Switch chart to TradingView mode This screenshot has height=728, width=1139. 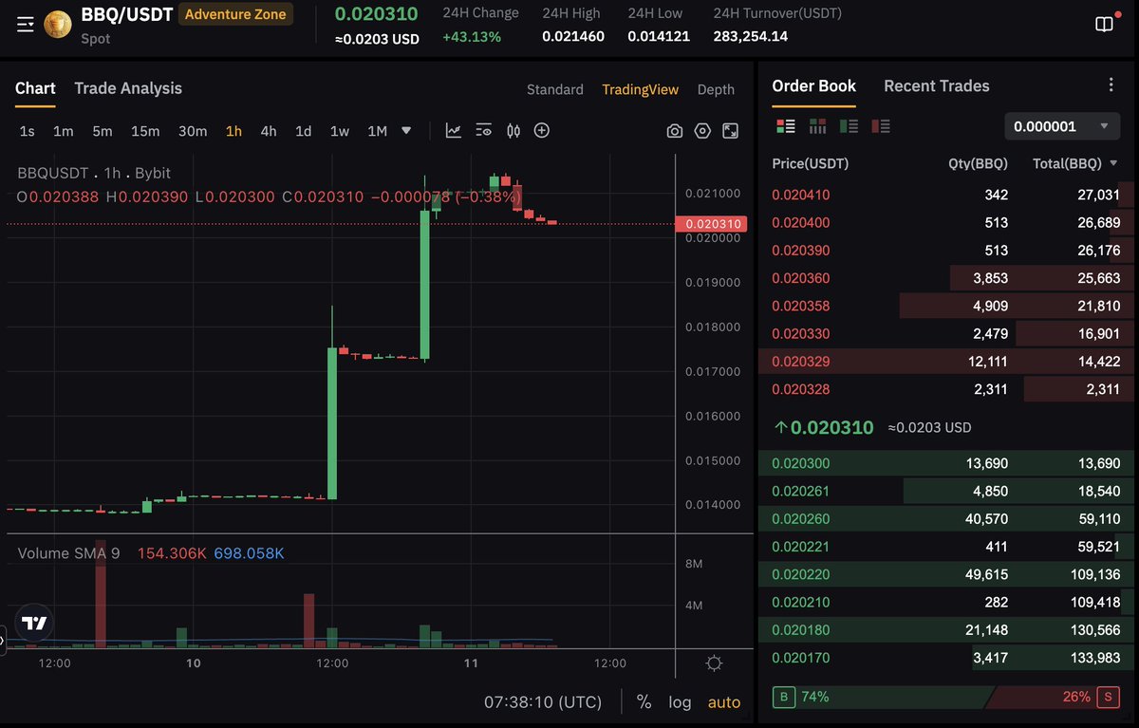[641, 89]
